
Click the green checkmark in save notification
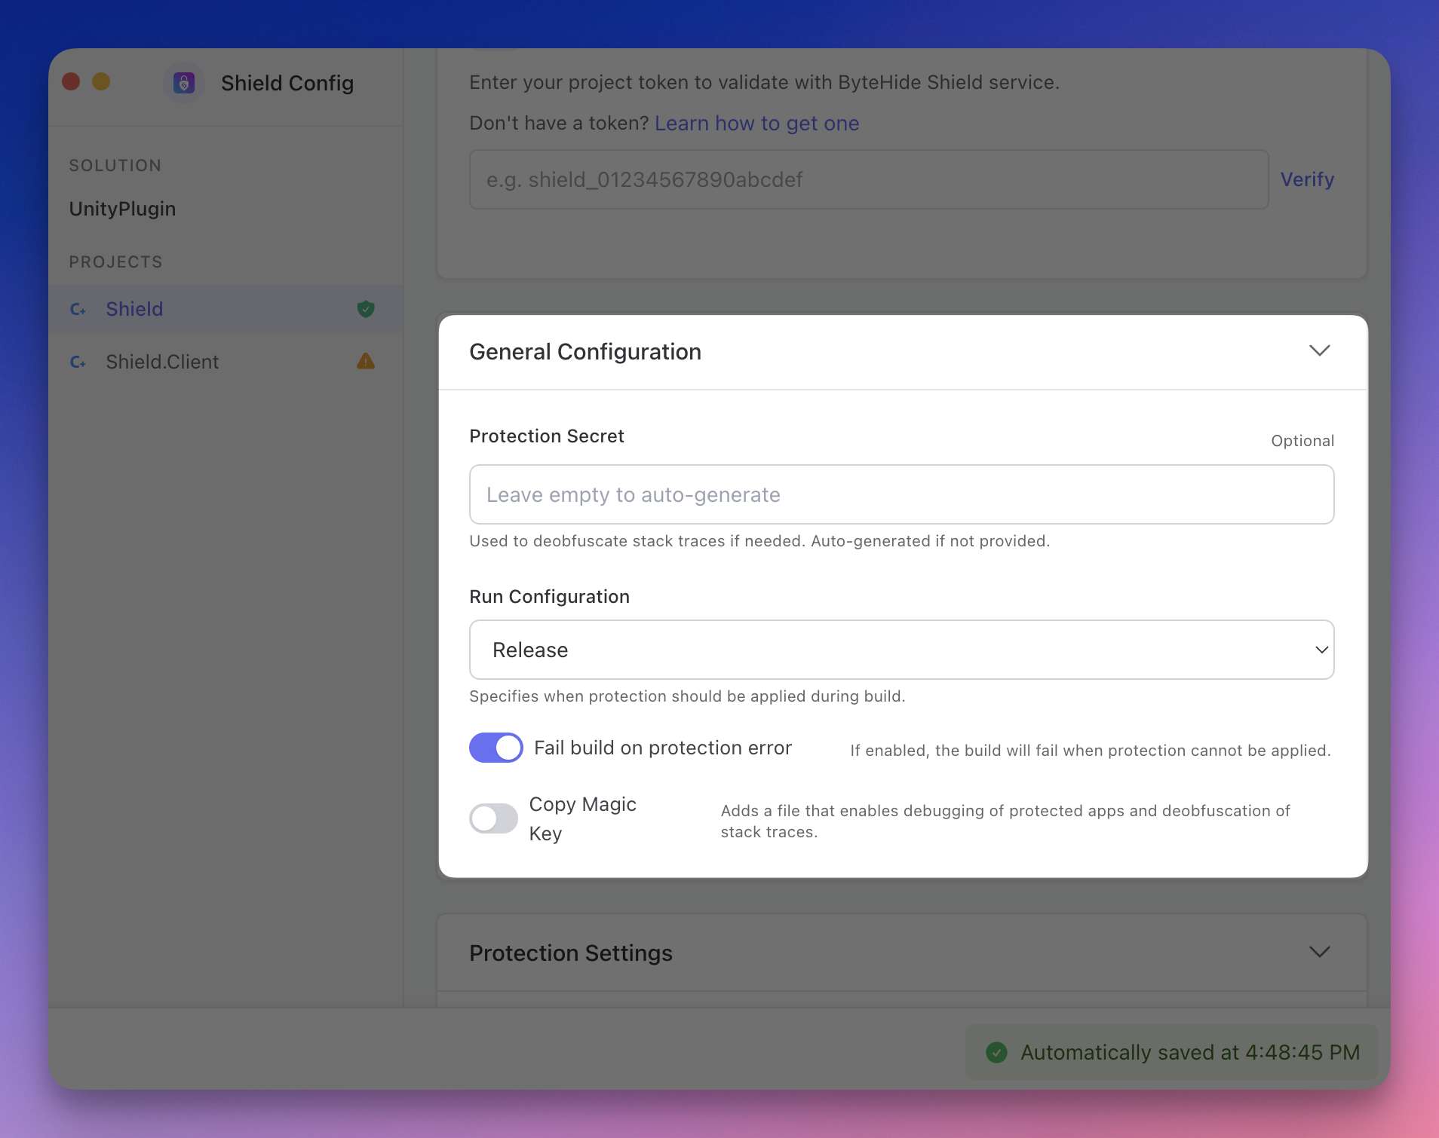coord(996,1052)
